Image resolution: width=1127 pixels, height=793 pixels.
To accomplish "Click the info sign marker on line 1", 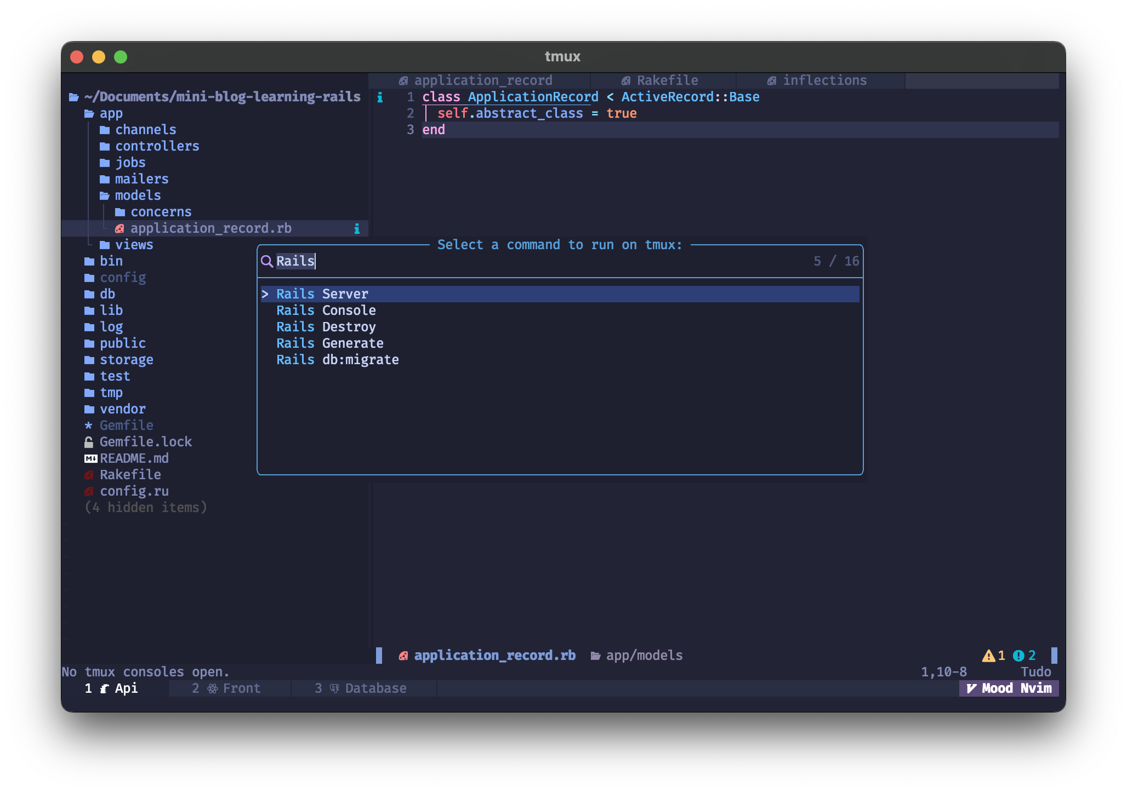I will coord(380,97).
